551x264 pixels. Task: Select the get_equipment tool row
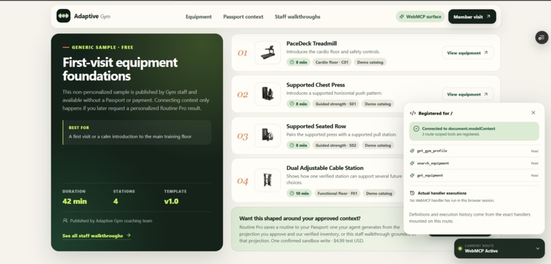coord(474,175)
